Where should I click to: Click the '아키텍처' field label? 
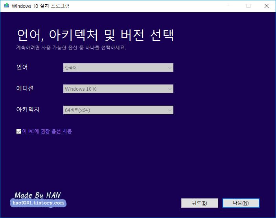point(28,109)
